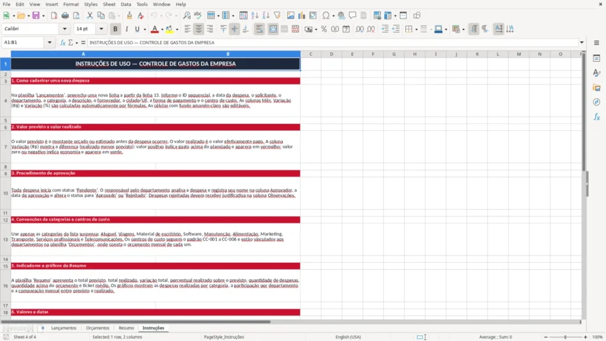
Task: Toggle Italic formatting
Action: (127, 29)
